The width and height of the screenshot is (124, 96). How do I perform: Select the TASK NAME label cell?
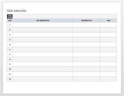point(10,16)
